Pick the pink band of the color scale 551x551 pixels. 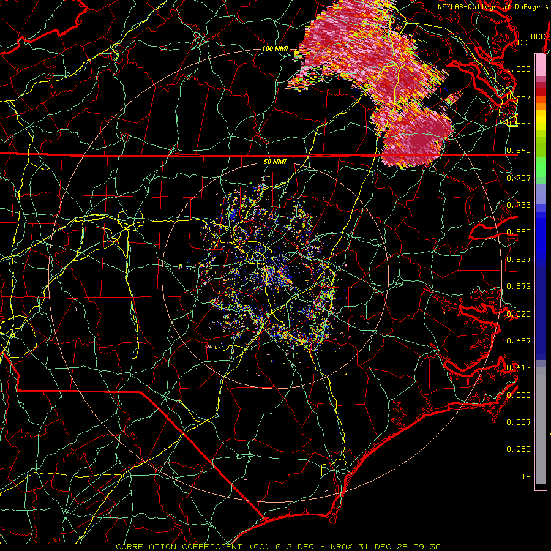[x=541, y=65]
